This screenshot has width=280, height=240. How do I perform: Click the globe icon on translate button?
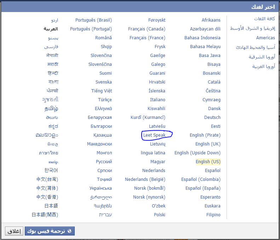click(x=69, y=231)
